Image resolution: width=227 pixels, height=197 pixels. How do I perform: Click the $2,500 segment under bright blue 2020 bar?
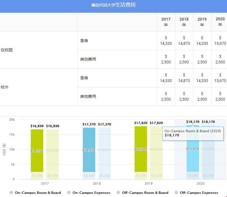(193, 176)
